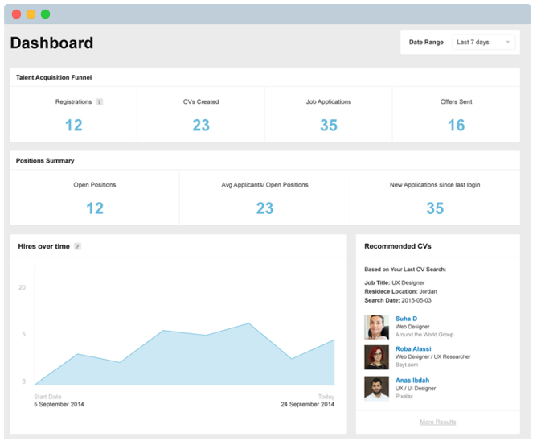Click the Pixelax company text
537x445 pixels.
click(x=404, y=397)
